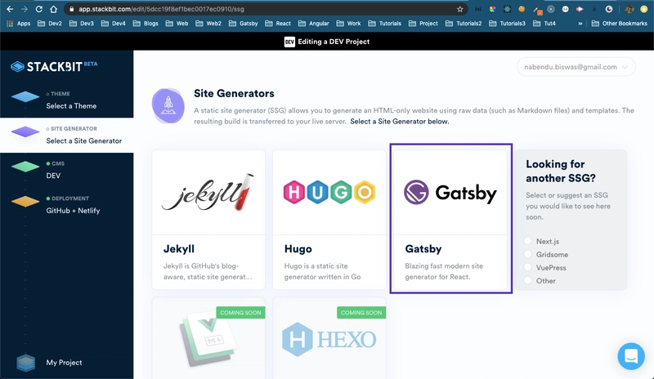
Task: Open the Gatsby bookmarks folder
Action: tap(243, 24)
